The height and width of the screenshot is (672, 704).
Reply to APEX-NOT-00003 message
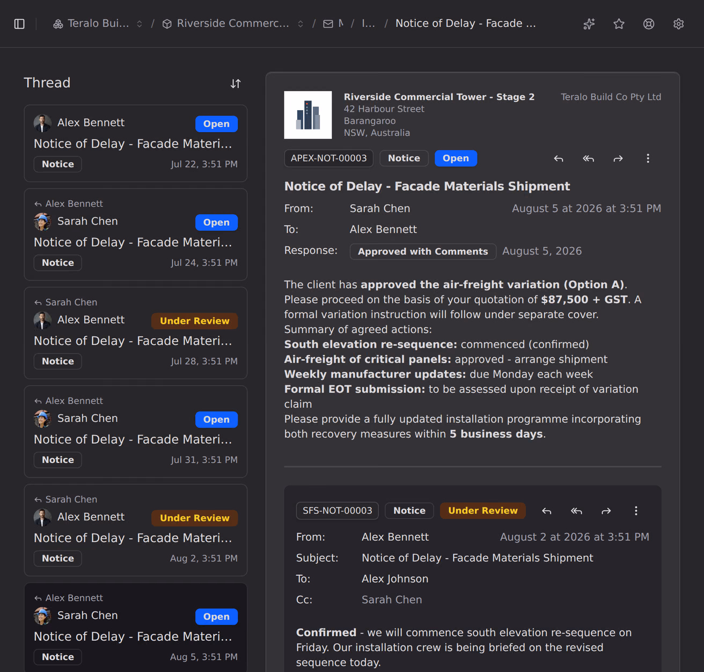pos(559,158)
